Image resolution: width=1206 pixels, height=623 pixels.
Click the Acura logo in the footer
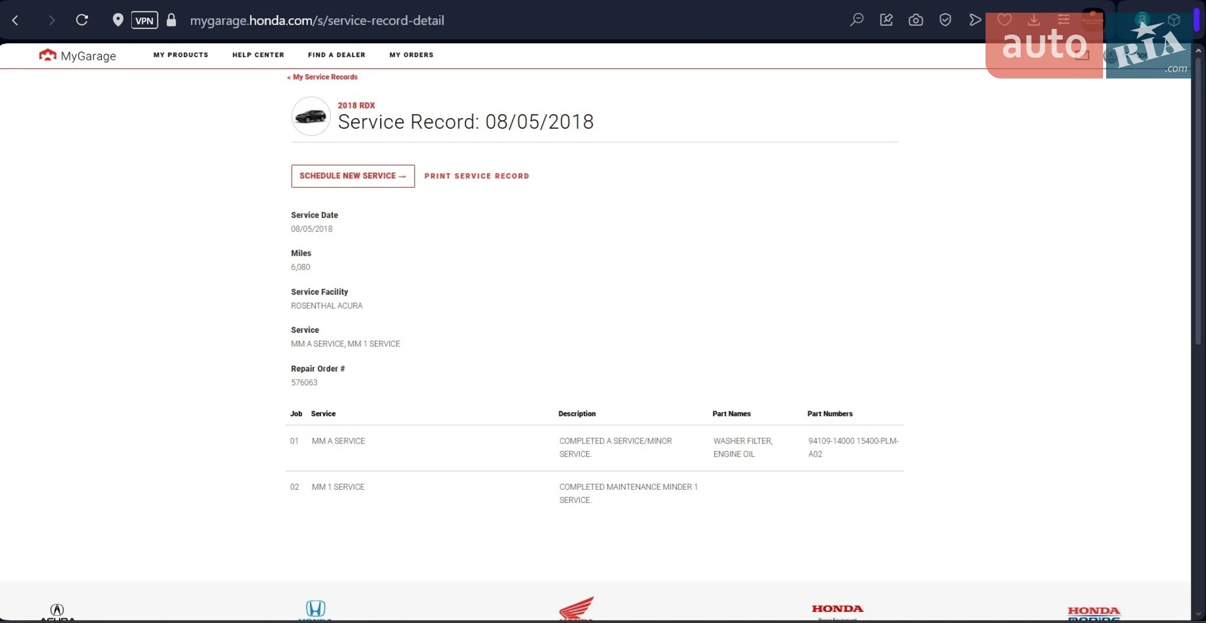click(57, 612)
